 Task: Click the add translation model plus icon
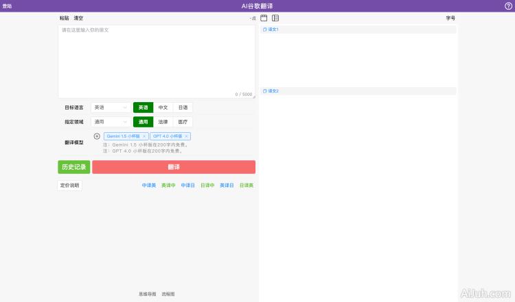coord(97,136)
